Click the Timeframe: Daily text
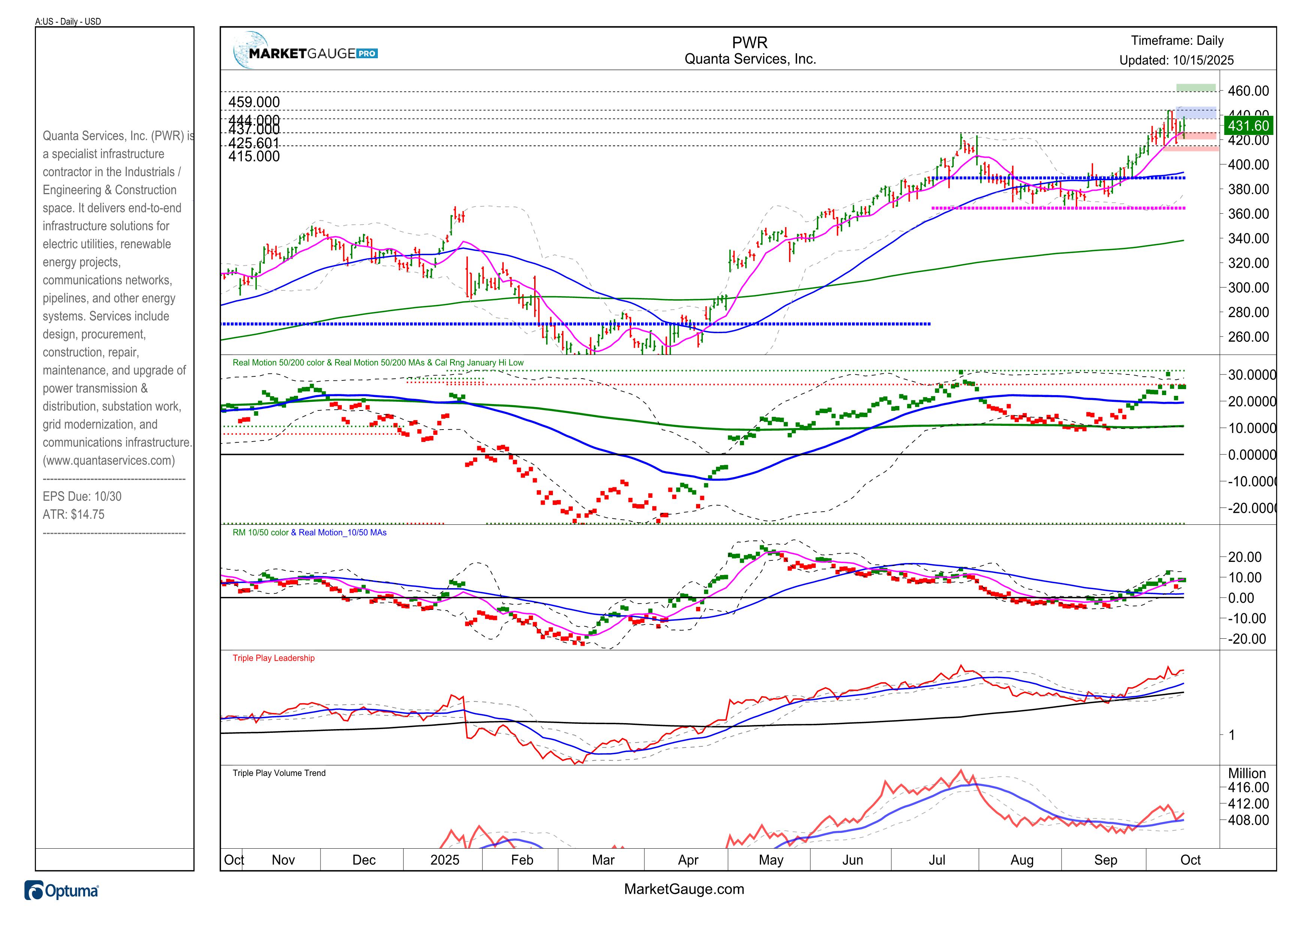Image resolution: width=1315 pixels, height=930 pixels. (x=1177, y=40)
